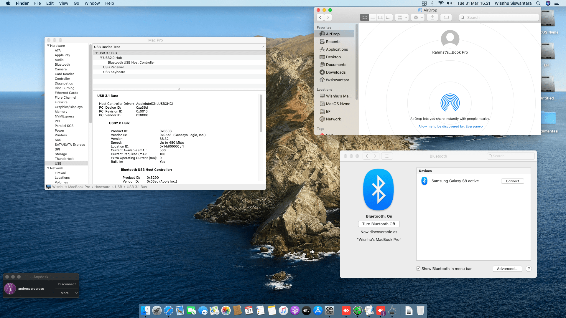Viewport: 566px width, 318px height.
Task: Select Rahmat's MacBook Pro AirDrop recipient
Action: [x=450, y=42]
